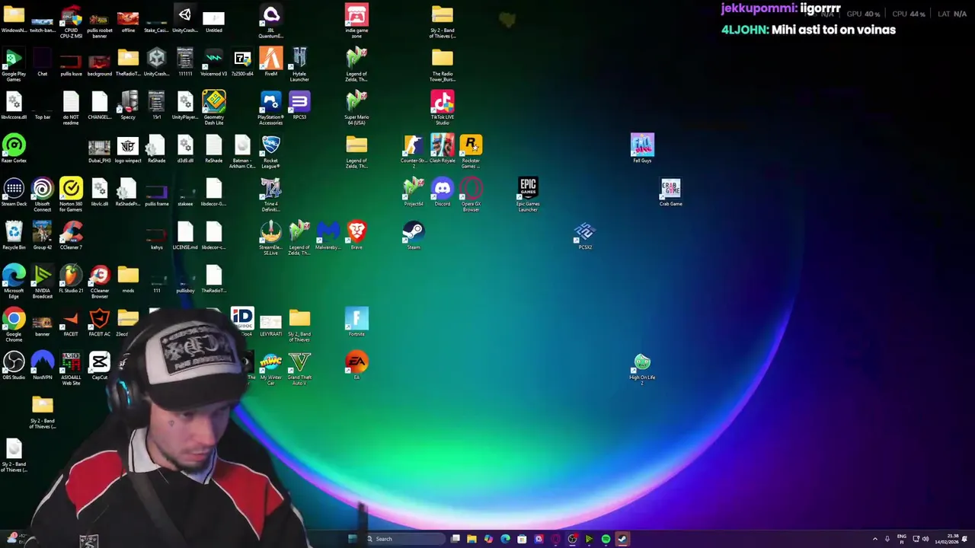
Task: Launch Ubisoft Connect from desktop
Action: (x=43, y=194)
